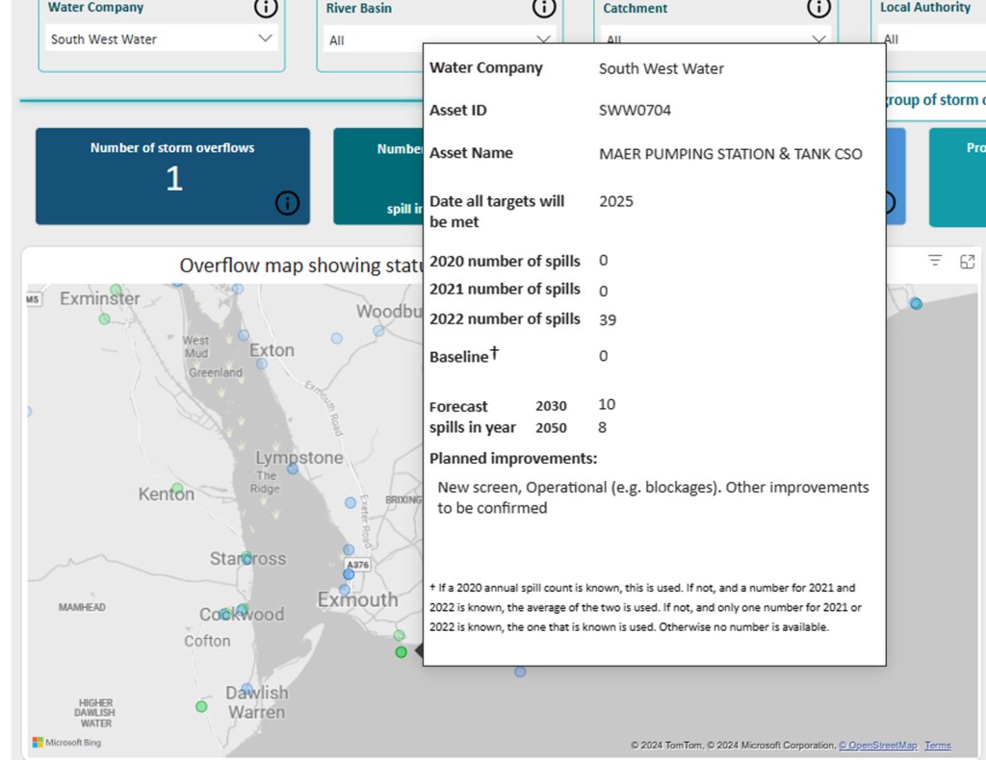
Task: Click the Water Company info icon
Action: pos(266,8)
